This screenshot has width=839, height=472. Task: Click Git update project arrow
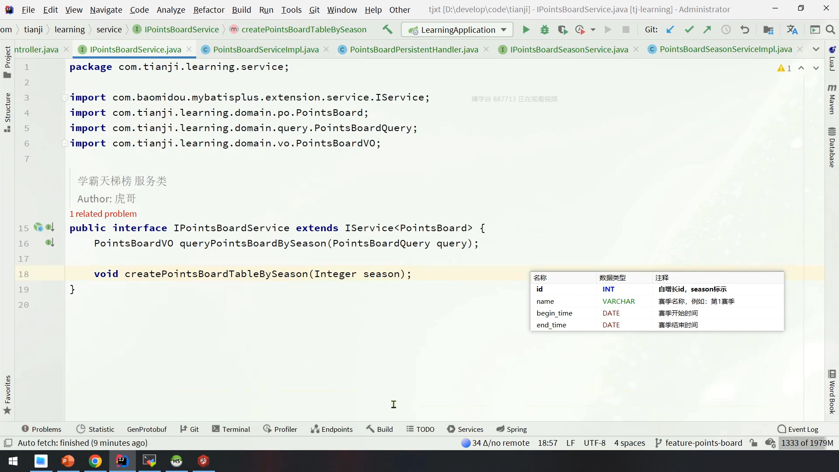(x=670, y=30)
